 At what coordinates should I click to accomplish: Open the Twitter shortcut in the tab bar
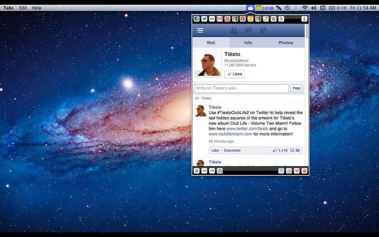tap(204, 19)
